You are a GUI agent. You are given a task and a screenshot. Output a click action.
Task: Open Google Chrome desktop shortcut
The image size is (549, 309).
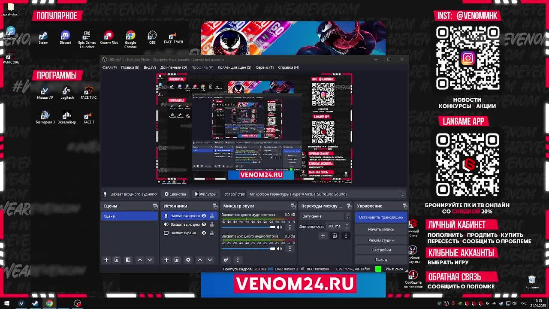tap(130, 39)
